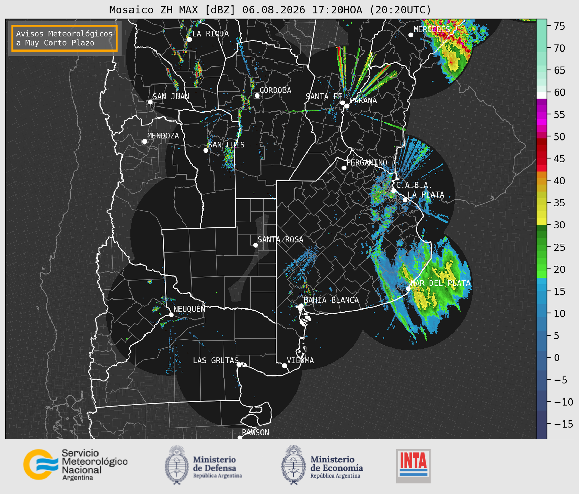579x494 pixels.
Task: Click the Avisos Meteorológicos a Muy Corto Plazo button
Action: click(65, 38)
